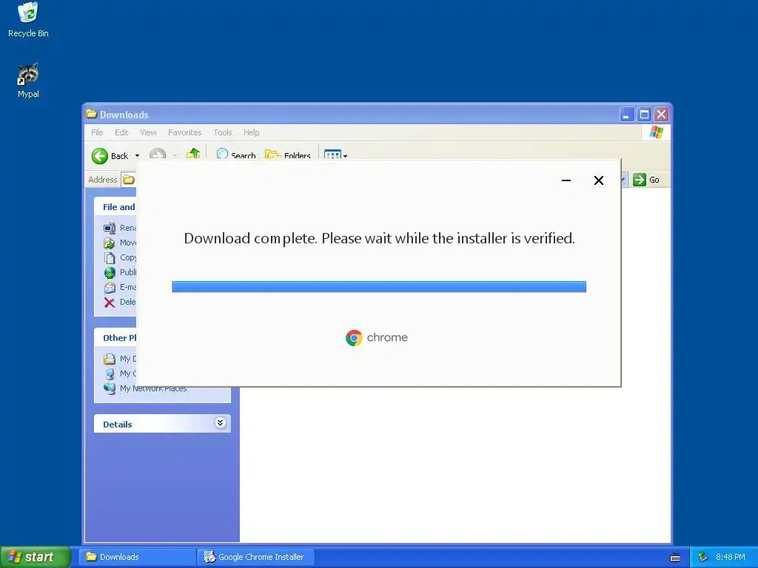Open My Computer in Other Places

coord(120,373)
